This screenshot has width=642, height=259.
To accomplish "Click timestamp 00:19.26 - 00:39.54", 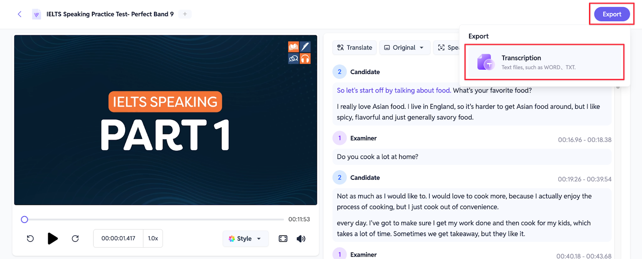I will [585, 179].
